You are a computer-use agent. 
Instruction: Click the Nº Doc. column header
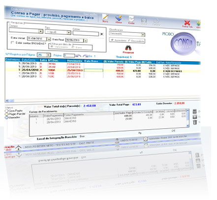[x=57, y=60]
